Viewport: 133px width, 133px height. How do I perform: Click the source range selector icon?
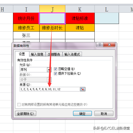pyautogui.click(x=82, y=89)
